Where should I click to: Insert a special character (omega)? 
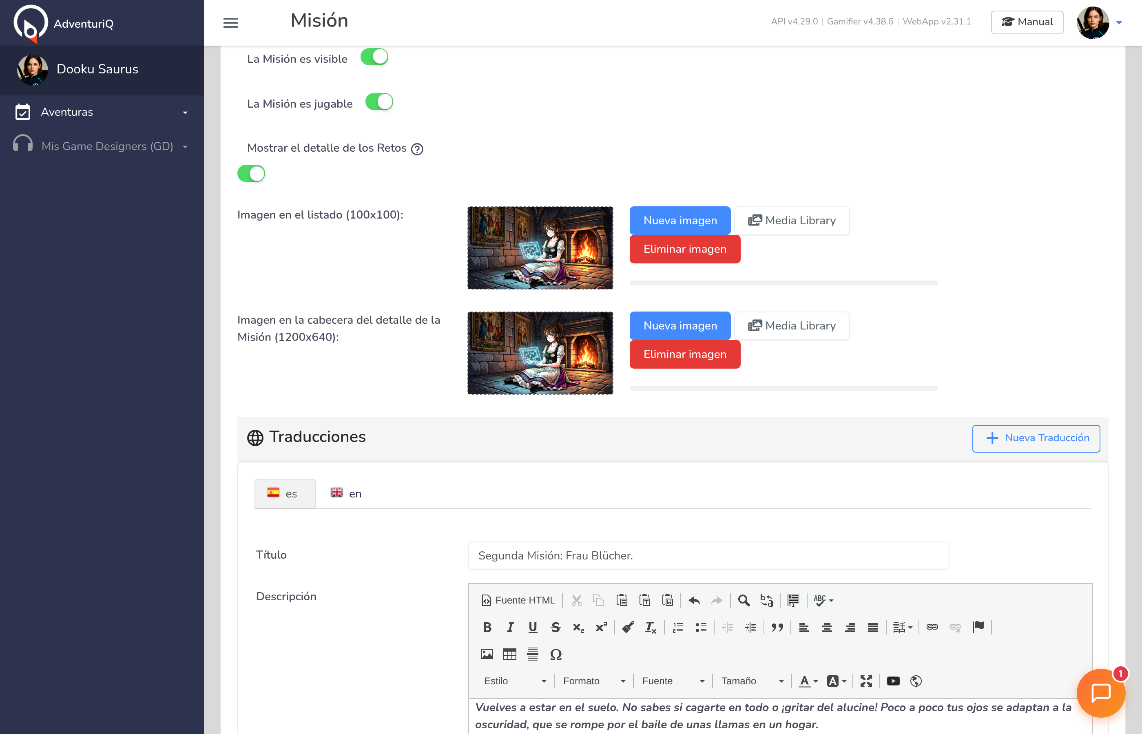click(x=556, y=654)
